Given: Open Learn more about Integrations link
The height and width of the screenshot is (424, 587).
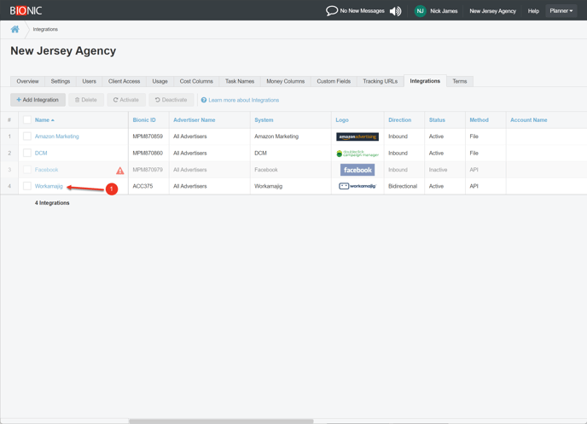Looking at the screenshot, I should (x=244, y=101).
